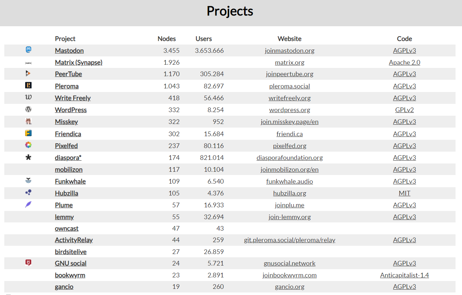This screenshot has height=295, width=462.
Task: Open the Hubzilla project link
Action: (x=66, y=193)
